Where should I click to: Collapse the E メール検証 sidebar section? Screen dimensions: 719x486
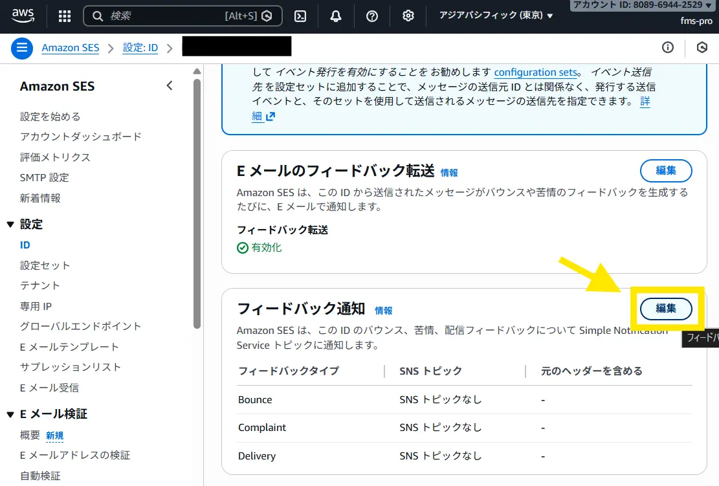click(x=10, y=414)
